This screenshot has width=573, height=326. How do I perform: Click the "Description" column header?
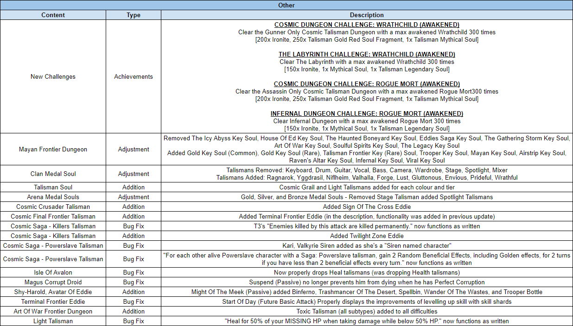point(367,15)
